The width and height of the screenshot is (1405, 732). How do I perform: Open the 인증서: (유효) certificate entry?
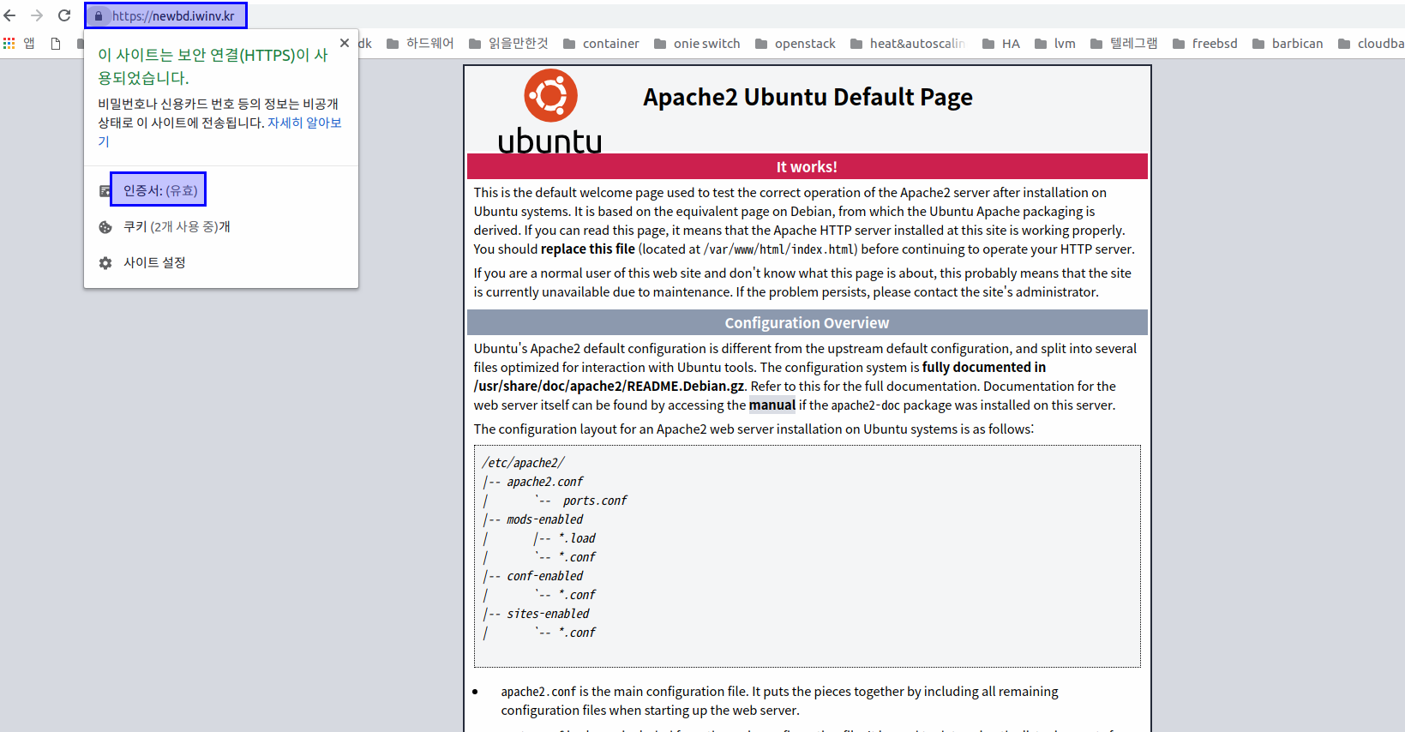(159, 190)
